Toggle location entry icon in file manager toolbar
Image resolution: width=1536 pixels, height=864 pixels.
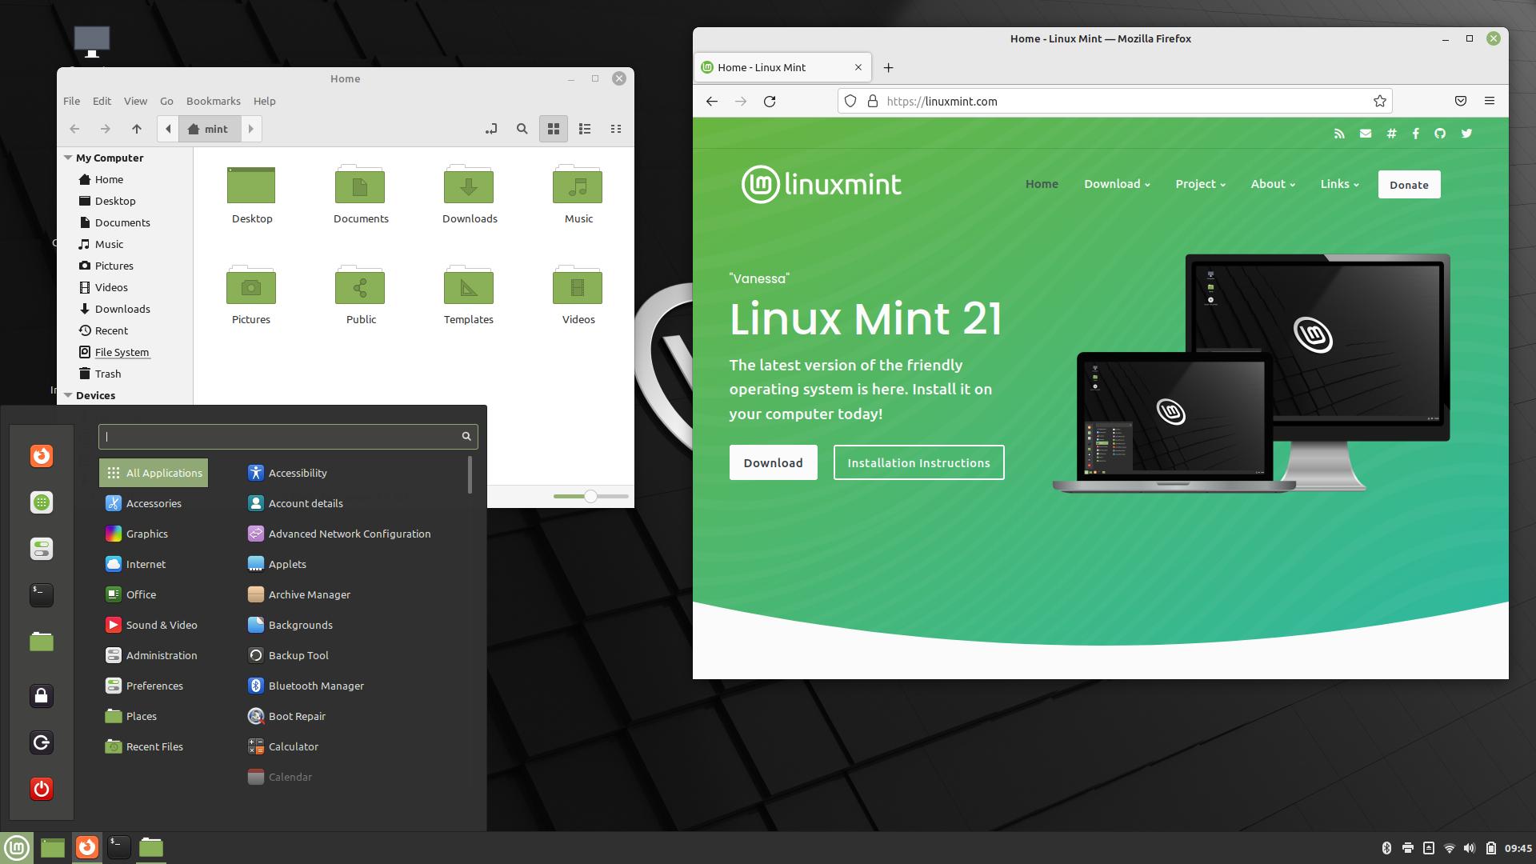[491, 129]
